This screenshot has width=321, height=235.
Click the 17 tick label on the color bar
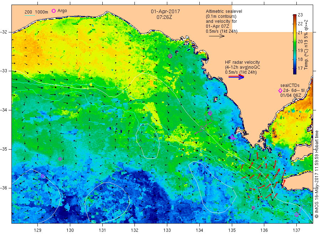[x=300, y=68]
